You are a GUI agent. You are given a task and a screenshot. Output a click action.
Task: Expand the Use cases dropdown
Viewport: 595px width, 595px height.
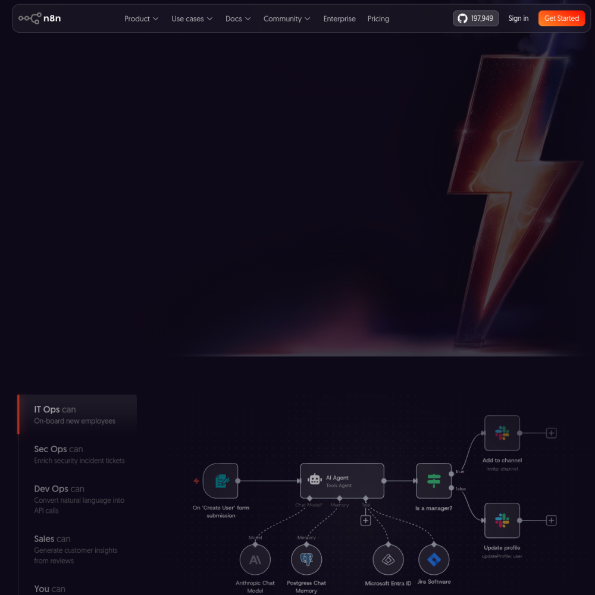tap(192, 18)
